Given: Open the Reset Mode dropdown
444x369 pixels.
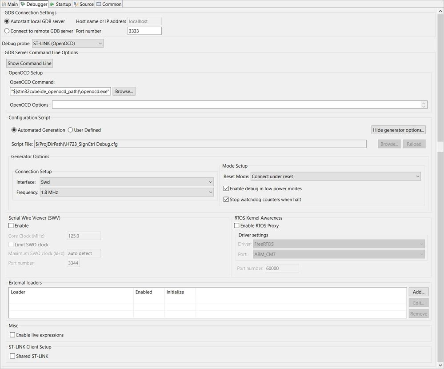Looking at the screenshot, I should 336,176.
